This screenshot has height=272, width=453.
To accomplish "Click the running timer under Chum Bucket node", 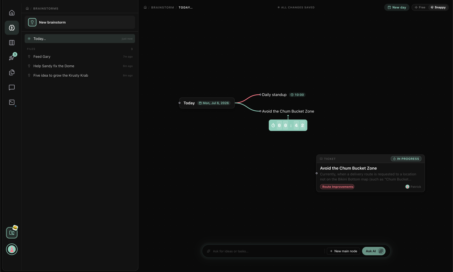I will (288, 125).
